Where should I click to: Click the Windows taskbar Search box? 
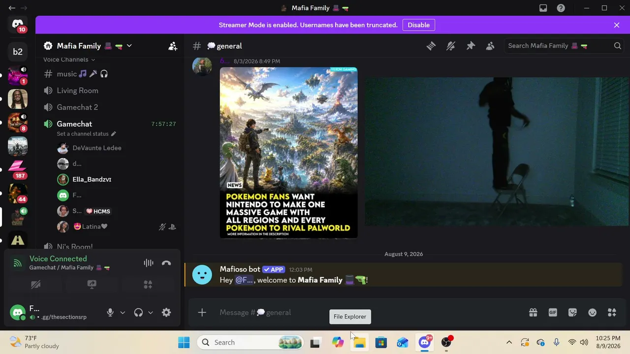pyautogui.click(x=251, y=342)
